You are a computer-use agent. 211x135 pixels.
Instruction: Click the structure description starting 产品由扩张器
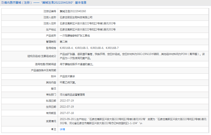[x=132, y=56]
